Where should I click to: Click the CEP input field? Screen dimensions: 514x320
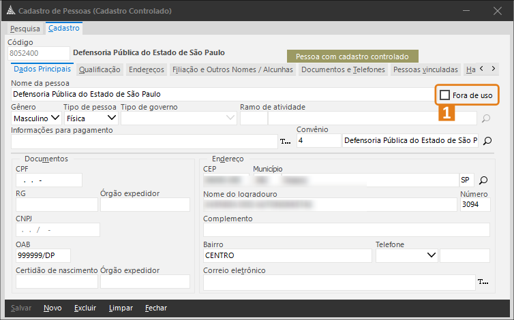(x=226, y=180)
